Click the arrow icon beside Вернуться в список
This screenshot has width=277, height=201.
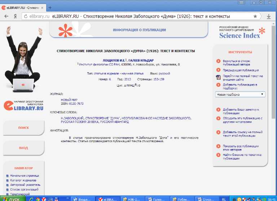click(x=218, y=61)
